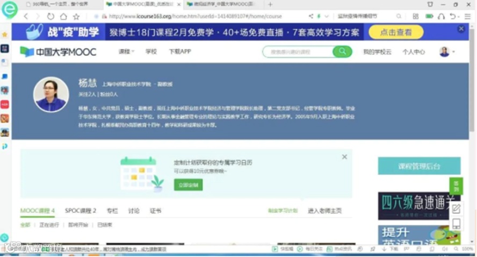Screen dimensions: 477x257
Task: Expand the dropdown beside the undo arrow icon
Action: coord(458,17)
